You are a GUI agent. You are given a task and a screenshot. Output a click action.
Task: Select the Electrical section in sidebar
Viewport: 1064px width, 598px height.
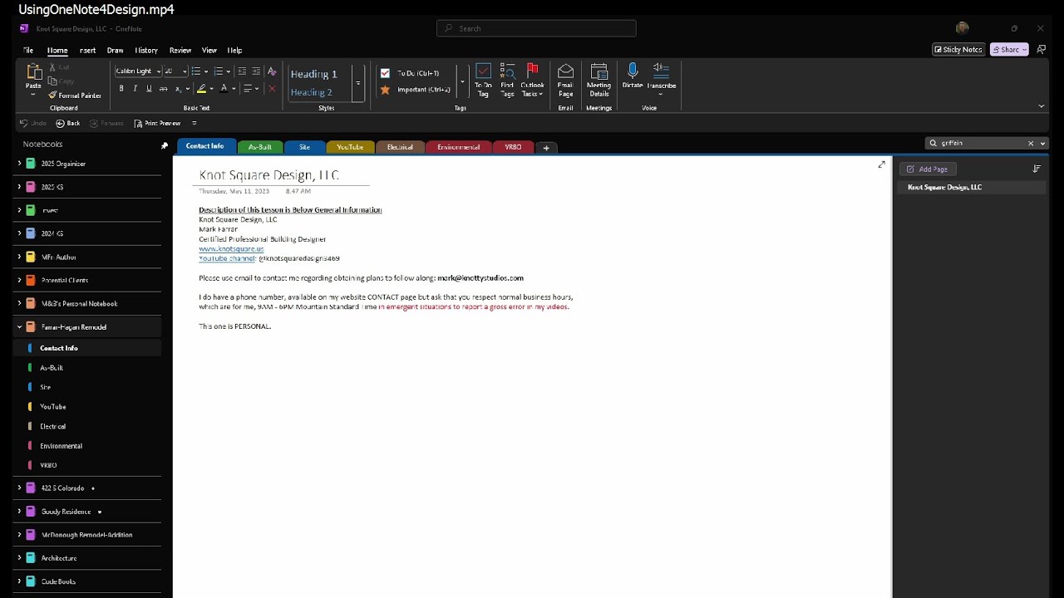pos(53,427)
